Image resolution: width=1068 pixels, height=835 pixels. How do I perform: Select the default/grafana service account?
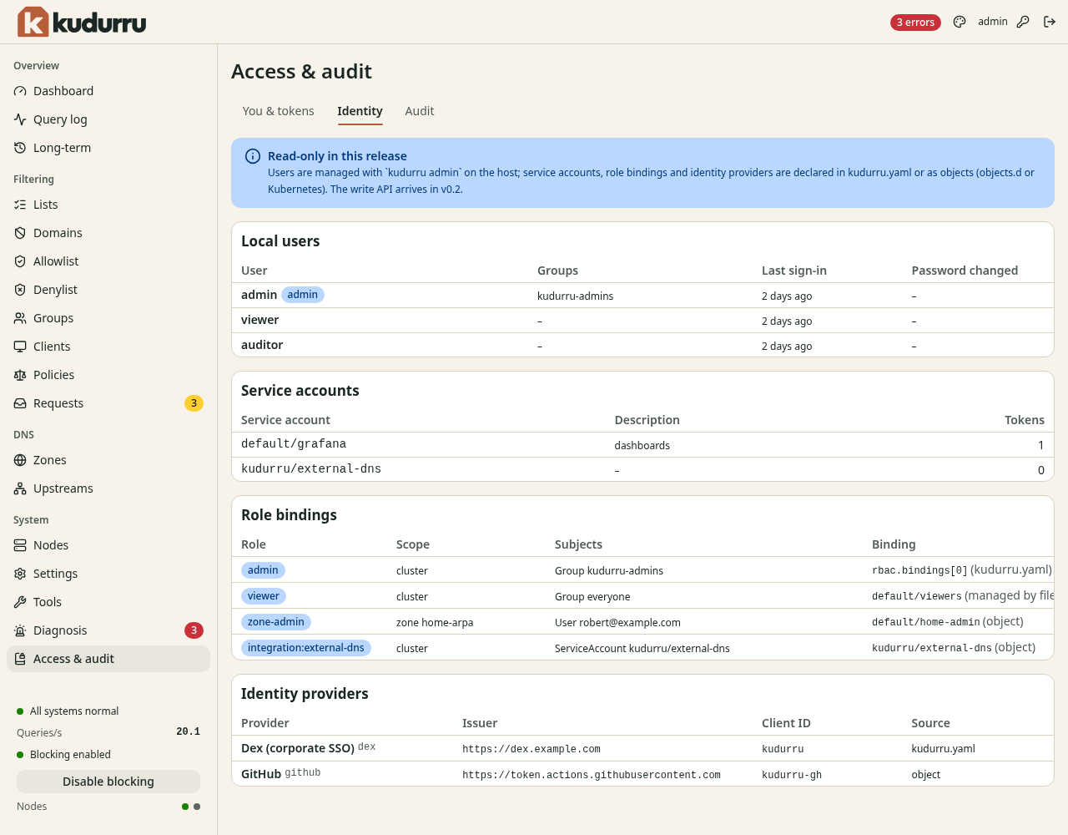[x=294, y=444]
